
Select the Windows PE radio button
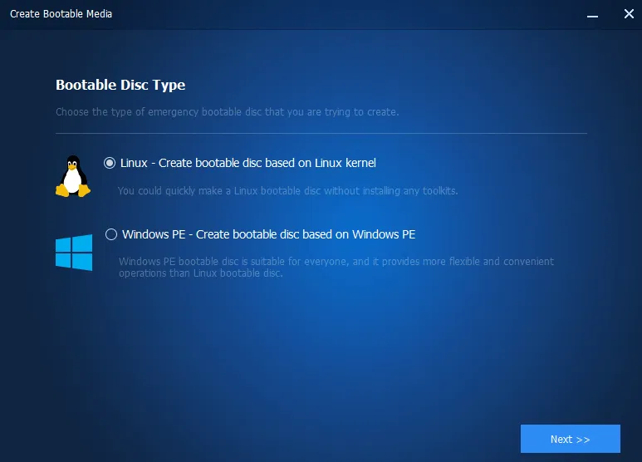pyautogui.click(x=111, y=234)
